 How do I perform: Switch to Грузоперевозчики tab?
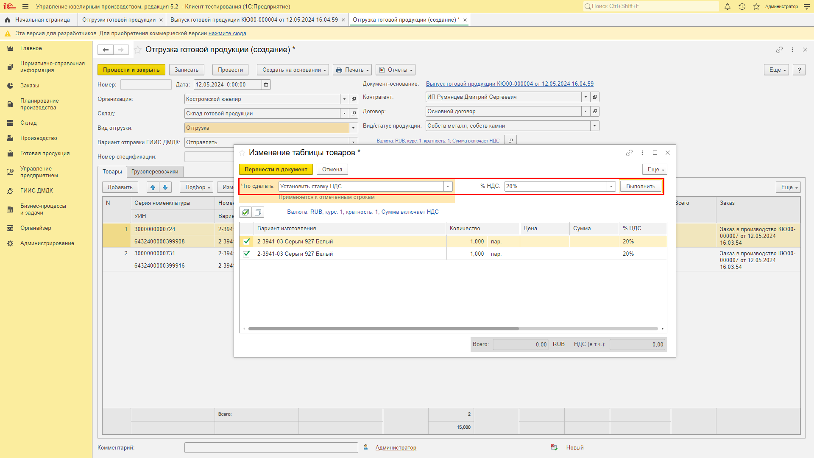(x=155, y=172)
